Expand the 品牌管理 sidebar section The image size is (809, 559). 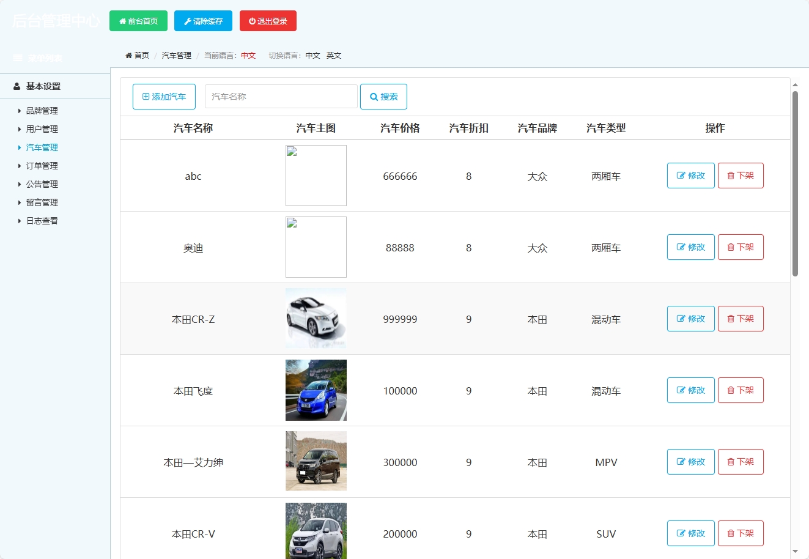pyautogui.click(x=42, y=111)
